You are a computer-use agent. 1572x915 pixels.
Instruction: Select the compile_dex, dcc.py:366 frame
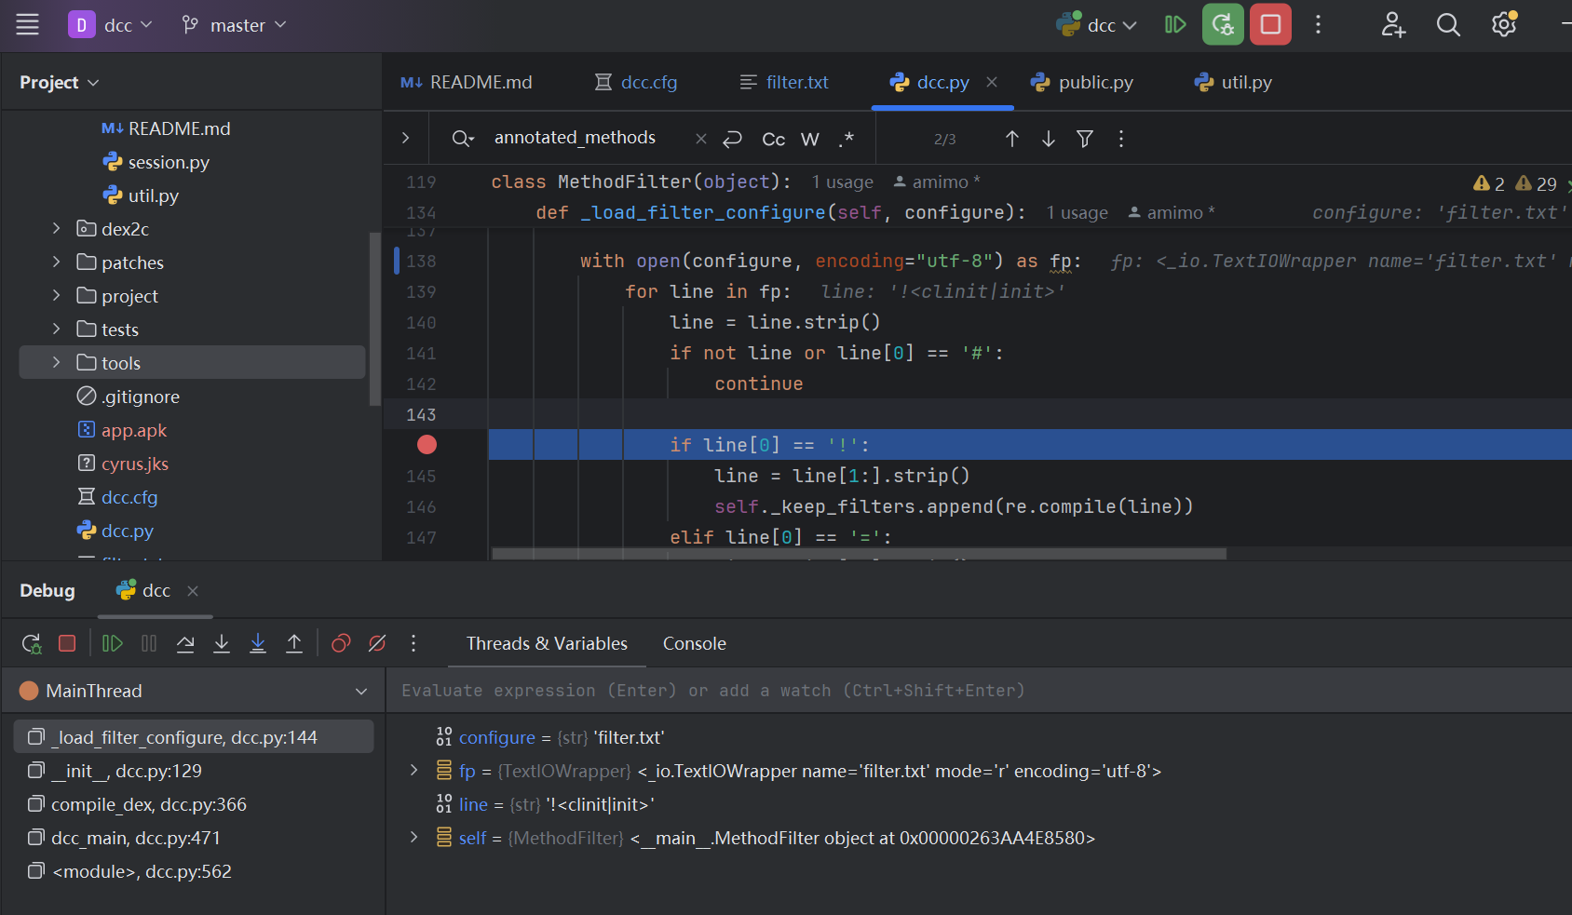[x=194, y=804]
